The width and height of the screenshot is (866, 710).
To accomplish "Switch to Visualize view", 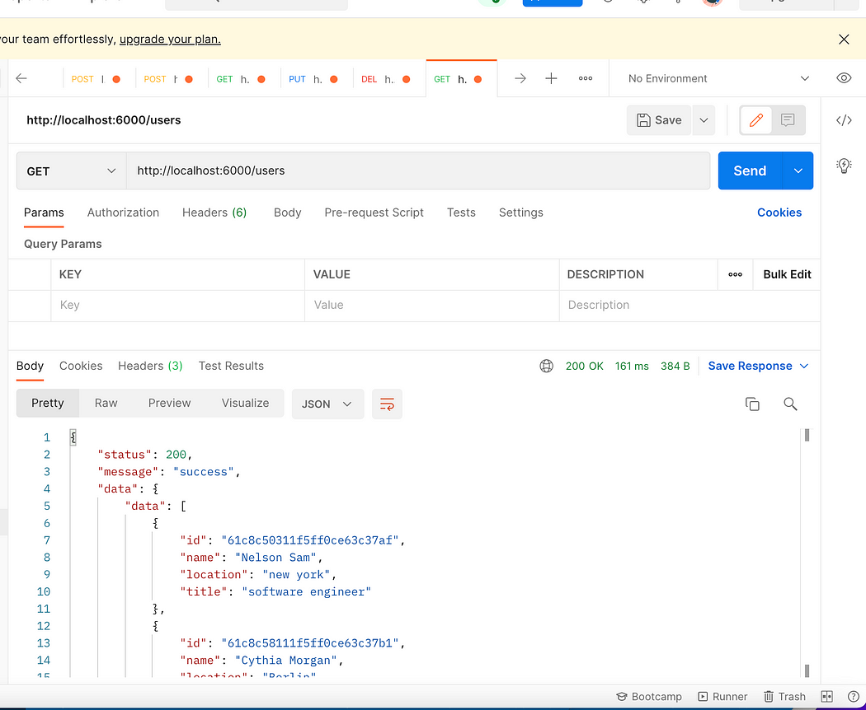I will [x=245, y=404].
